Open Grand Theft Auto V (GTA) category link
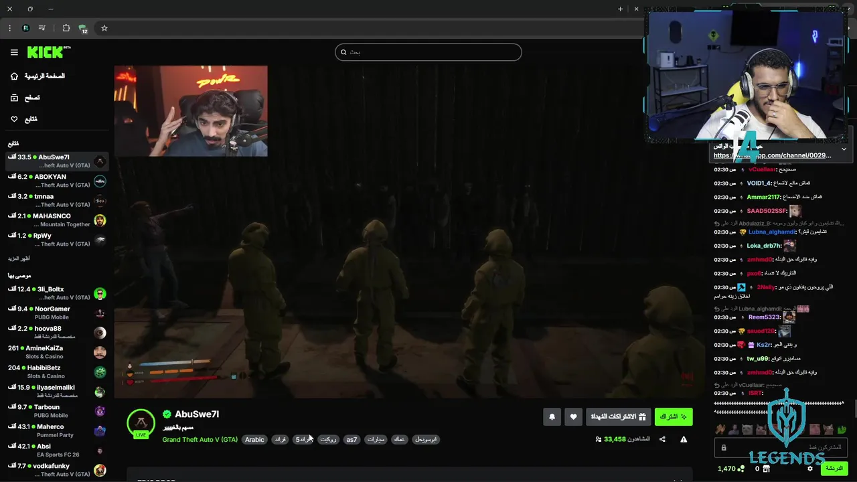 tap(200, 440)
